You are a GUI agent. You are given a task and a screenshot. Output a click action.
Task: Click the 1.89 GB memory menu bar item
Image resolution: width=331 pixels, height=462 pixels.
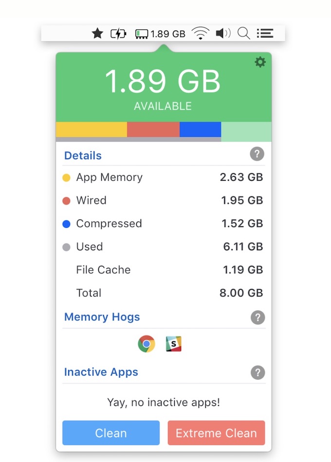160,34
